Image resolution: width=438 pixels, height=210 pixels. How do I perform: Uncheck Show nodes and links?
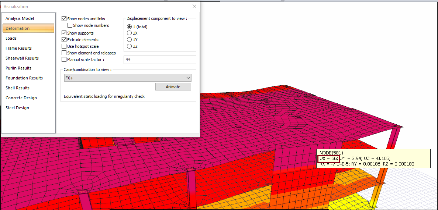click(64, 19)
